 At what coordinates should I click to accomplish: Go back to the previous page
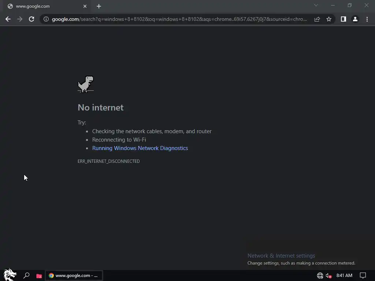pyautogui.click(x=8, y=19)
